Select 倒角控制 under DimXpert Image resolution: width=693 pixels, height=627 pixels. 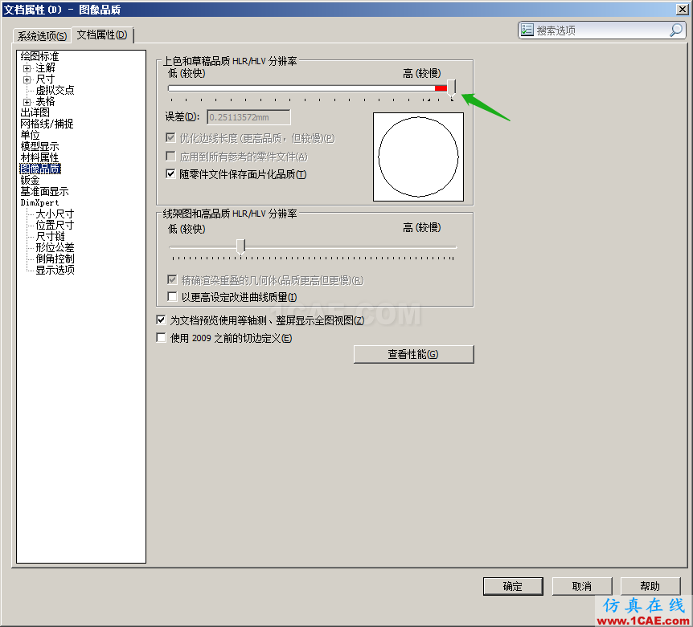pos(55,259)
